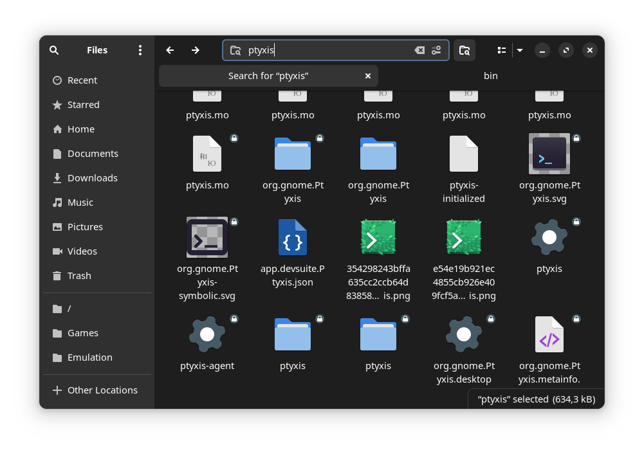
Task: Switch to the bin tab
Action: click(490, 76)
